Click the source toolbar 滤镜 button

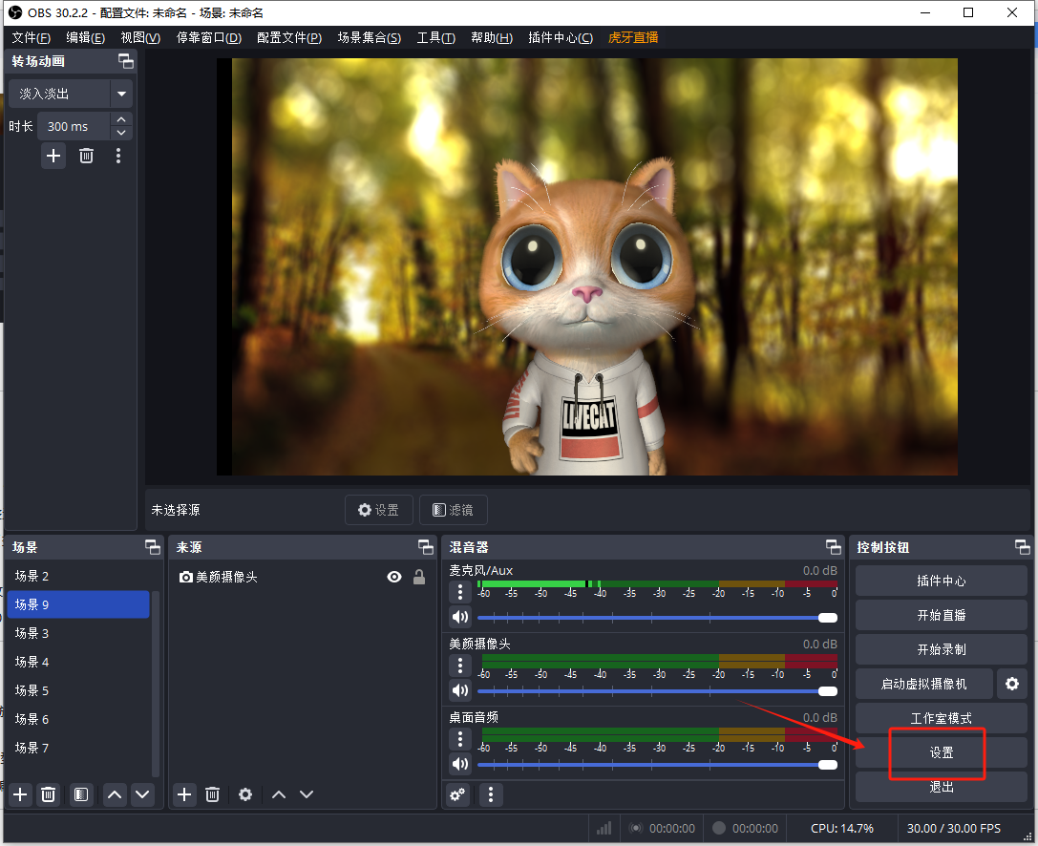point(453,510)
